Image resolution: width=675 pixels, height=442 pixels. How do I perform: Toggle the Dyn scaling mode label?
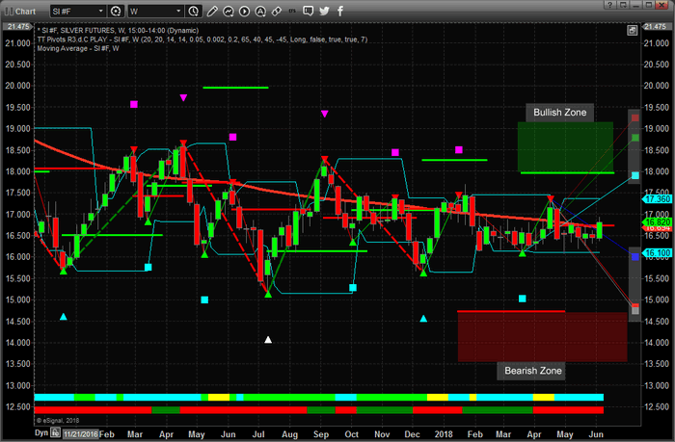tap(41, 433)
